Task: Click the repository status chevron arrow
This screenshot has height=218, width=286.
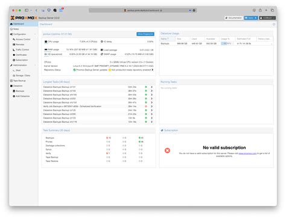Action: point(153,70)
